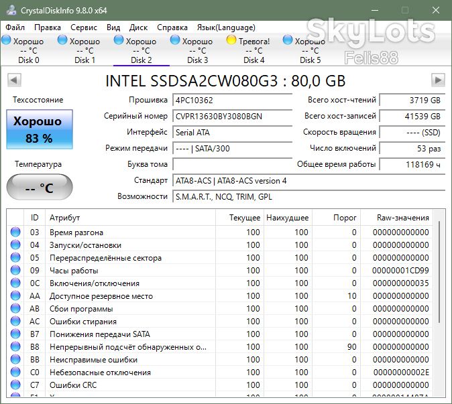Screen dimensions: 452x404
Task: Select the Часы работы attribute row text
Action: tap(74, 271)
